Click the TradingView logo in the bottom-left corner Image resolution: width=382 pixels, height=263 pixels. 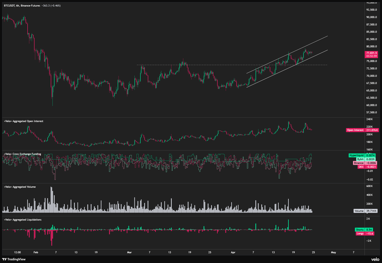pyautogui.click(x=14, y=259)
